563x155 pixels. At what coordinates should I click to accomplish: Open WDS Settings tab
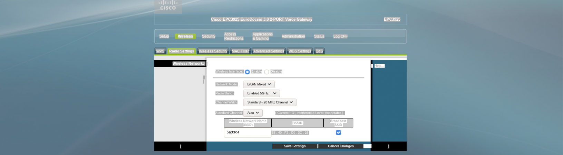click(300, 51)
